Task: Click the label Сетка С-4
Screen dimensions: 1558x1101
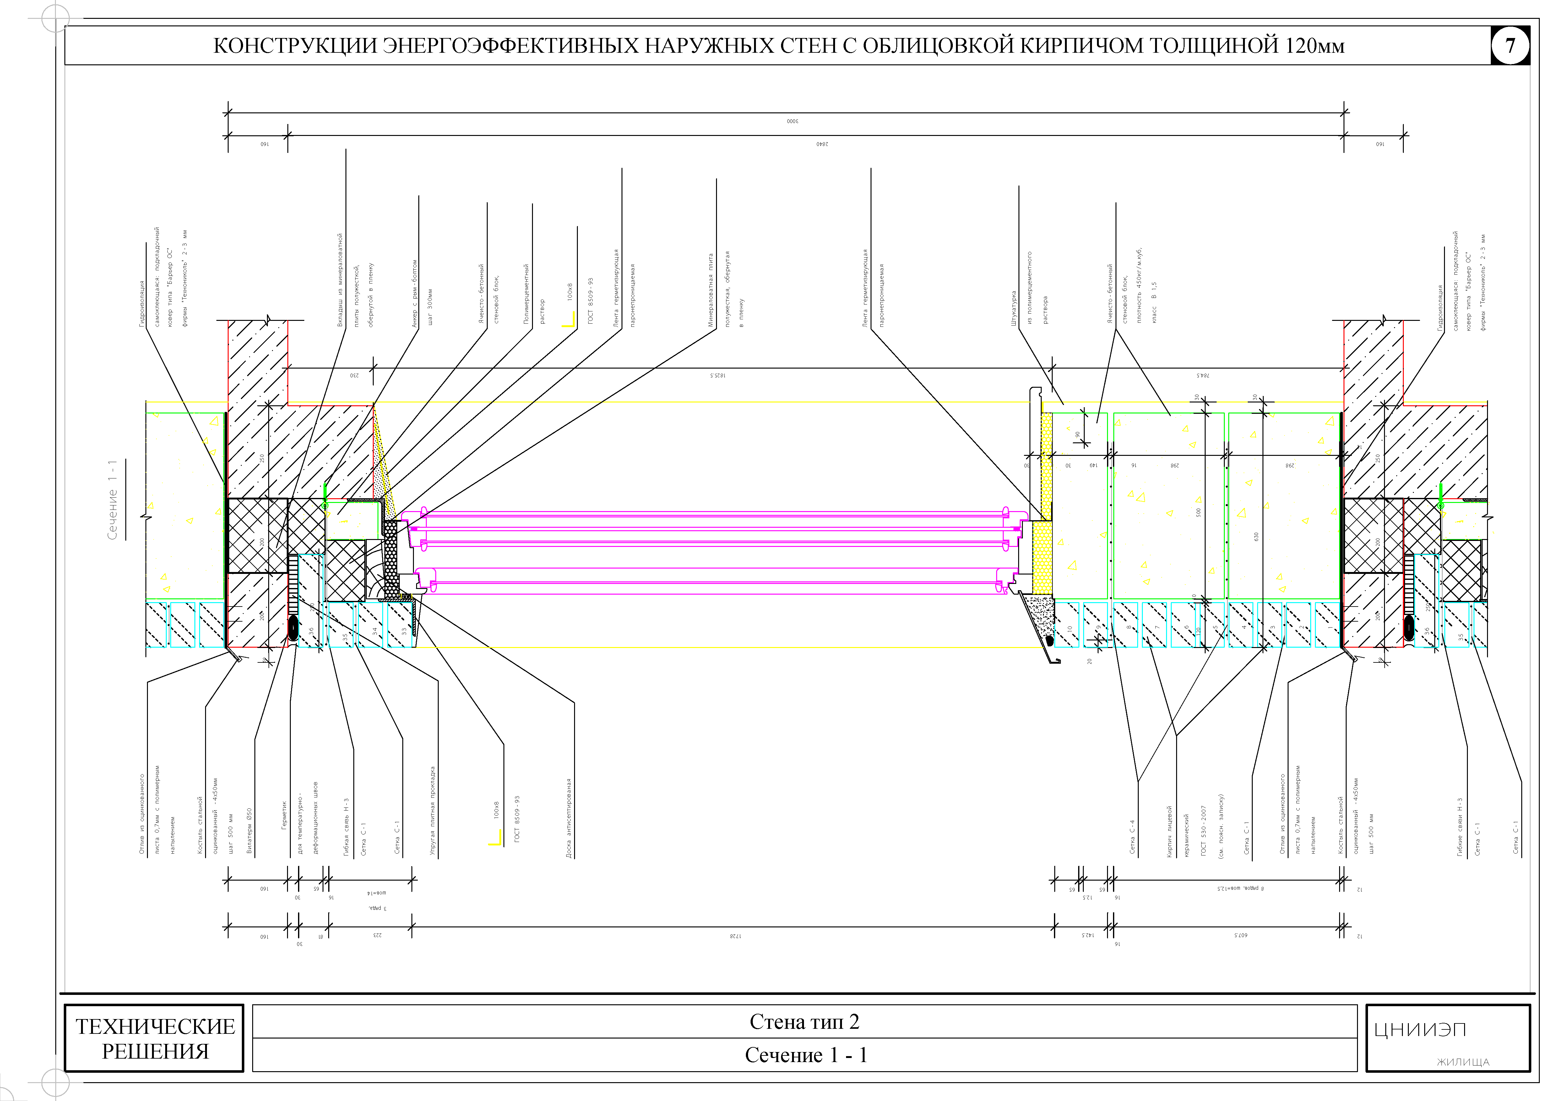Action: click(x=1132, y=837)
